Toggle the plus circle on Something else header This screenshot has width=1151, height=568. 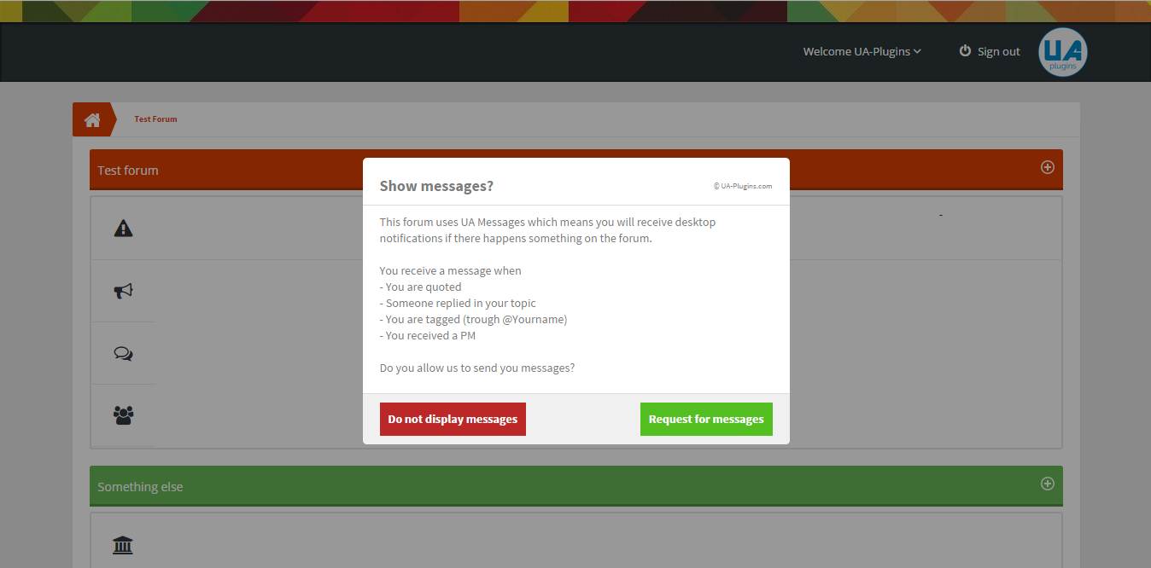coord(1047,484)
